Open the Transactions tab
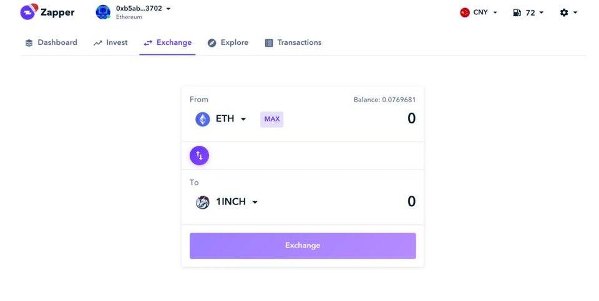The height and width of the screenshot is (301, 599). coord(293,42)
